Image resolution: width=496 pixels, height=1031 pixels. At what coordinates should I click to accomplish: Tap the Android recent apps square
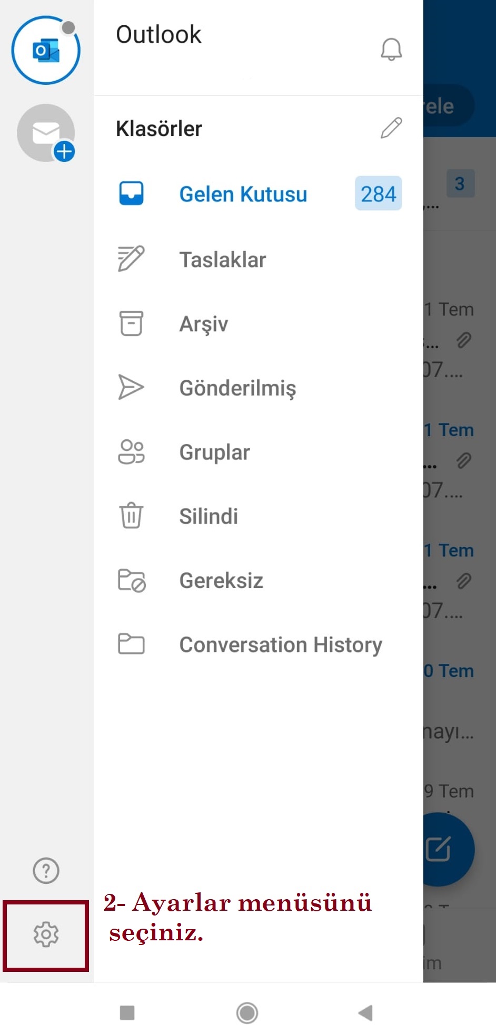tap(127, 1013)
